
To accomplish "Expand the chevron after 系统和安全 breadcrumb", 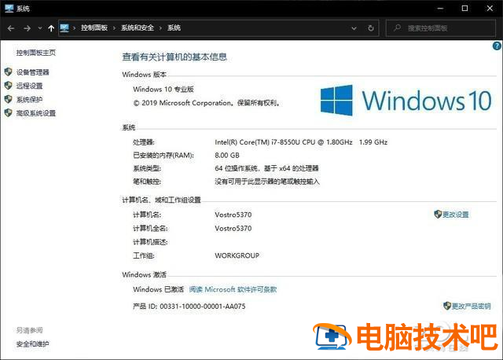I will click(x=160, y=28).
